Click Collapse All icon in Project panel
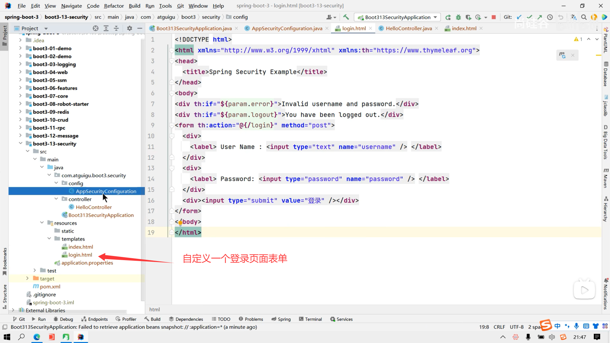Image resolution: width=610 pixels, height=343 pixels. 116,28
